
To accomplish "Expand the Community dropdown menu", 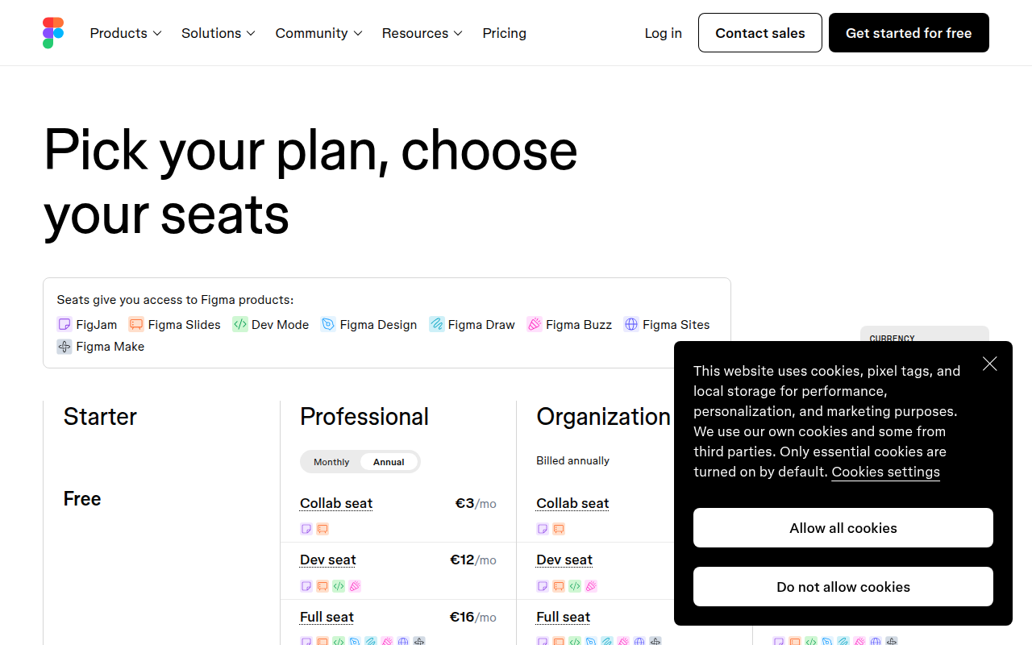I will click(x=318, y=33).
